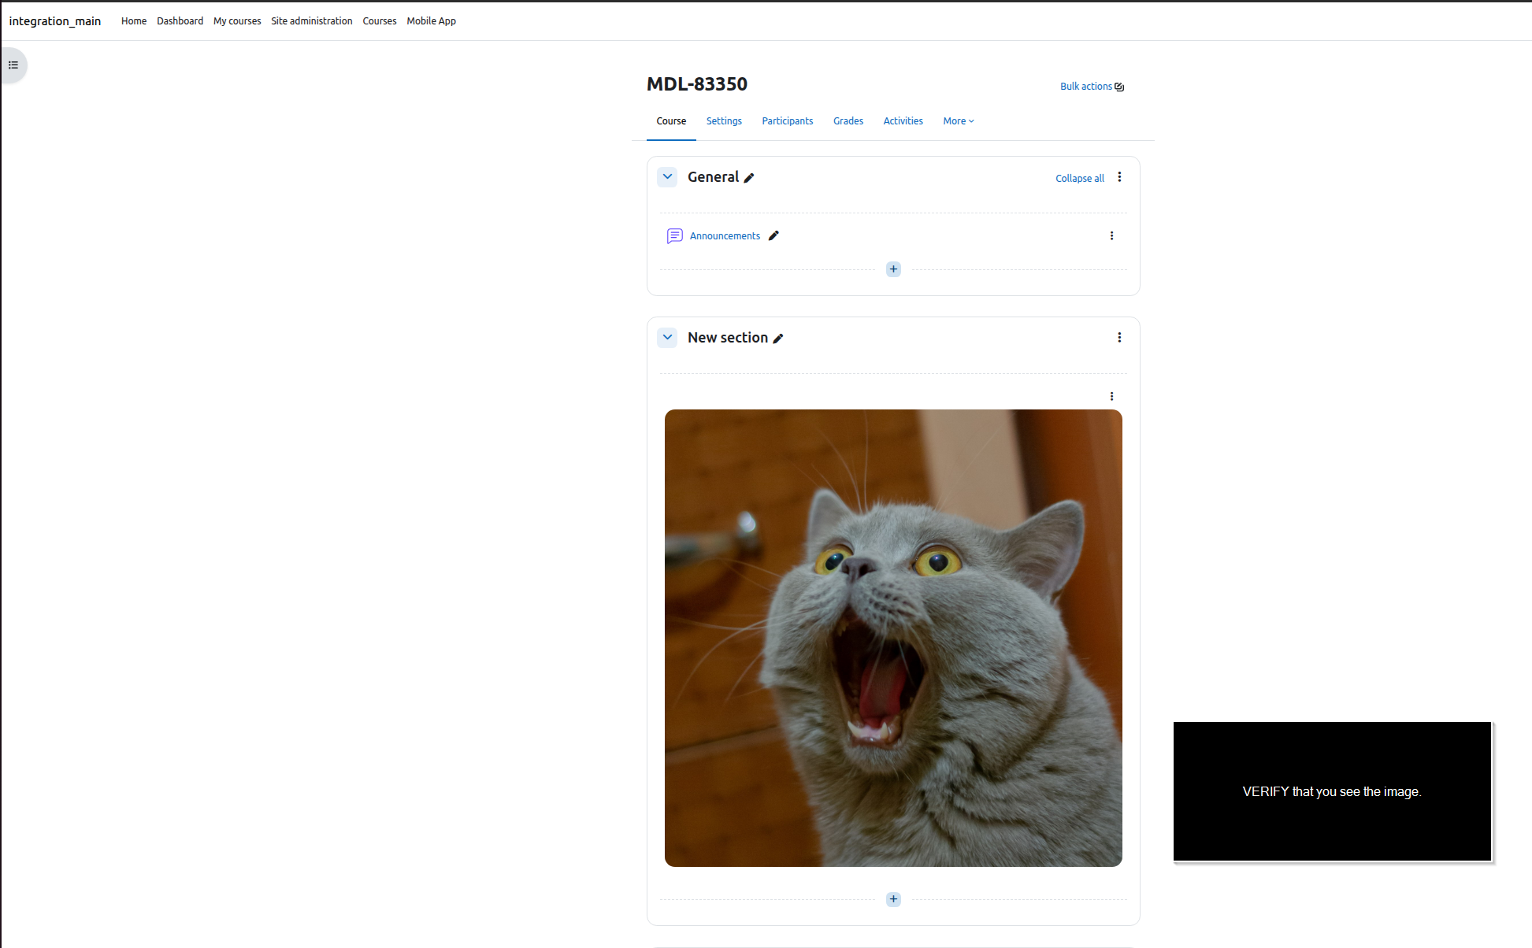The image size is (1532, 948).
Task: Click Collapse all link
Action: (x=1079, y=179)
